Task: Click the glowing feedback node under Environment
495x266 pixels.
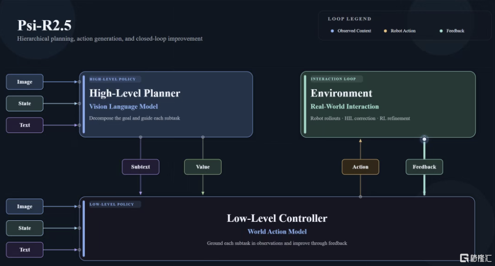Action: pyautogui.click(x=424, y=139)
